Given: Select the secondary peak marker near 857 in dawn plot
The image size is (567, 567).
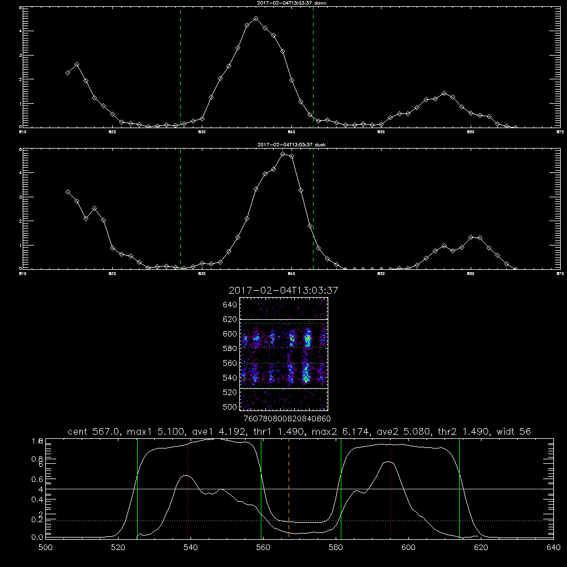Looking at the screenshot, I should [x=444, y=94].
